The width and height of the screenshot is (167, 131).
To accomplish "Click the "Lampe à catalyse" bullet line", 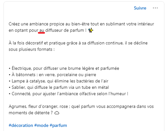I will 58,81.
